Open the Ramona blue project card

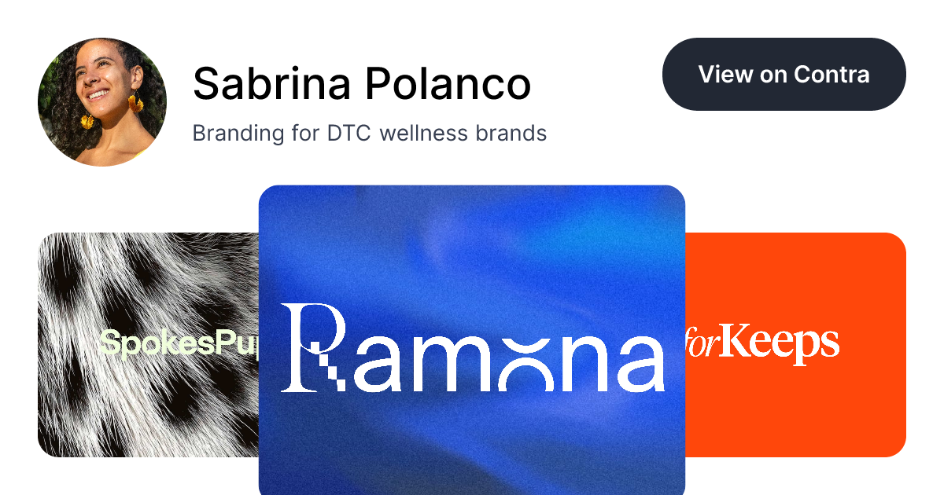pyautogui.click(x=472, y=340)
